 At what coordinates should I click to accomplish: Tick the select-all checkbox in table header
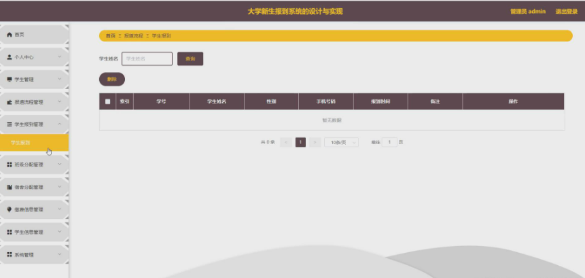[x=108, y=101]
